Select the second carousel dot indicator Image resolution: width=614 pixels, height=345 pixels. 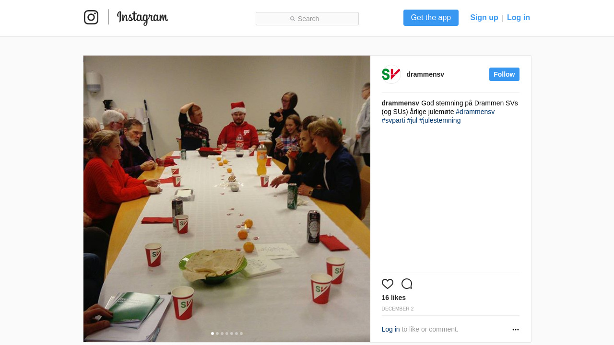click(x=217, y=333)
